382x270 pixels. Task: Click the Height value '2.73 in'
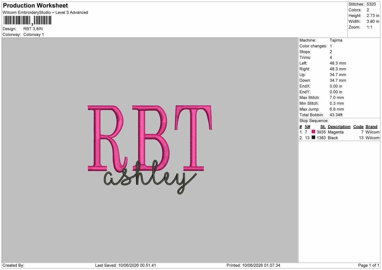373,16
